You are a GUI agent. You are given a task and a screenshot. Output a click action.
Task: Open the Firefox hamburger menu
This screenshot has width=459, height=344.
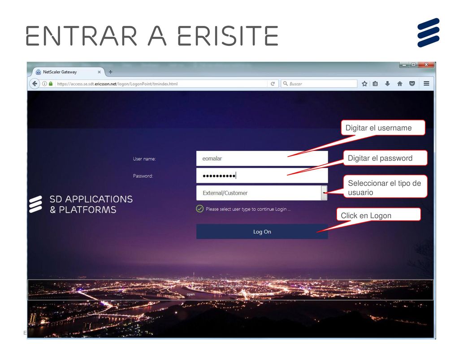(427, 84)
